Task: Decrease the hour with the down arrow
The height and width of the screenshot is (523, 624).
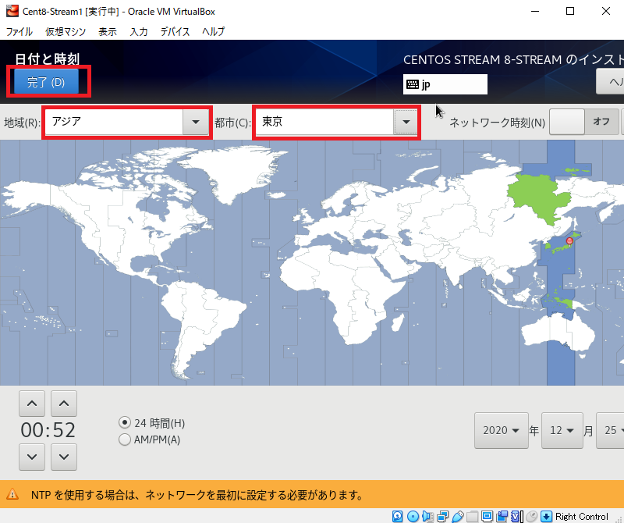Action: (32, 457)
